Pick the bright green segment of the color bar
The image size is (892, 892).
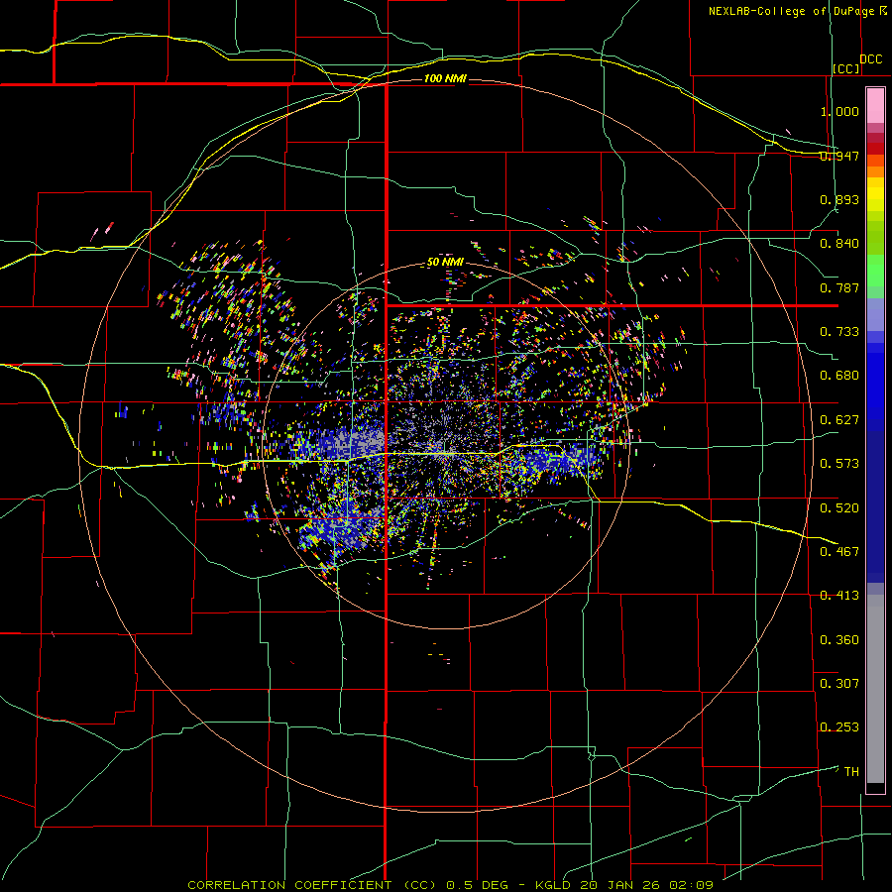875,271
